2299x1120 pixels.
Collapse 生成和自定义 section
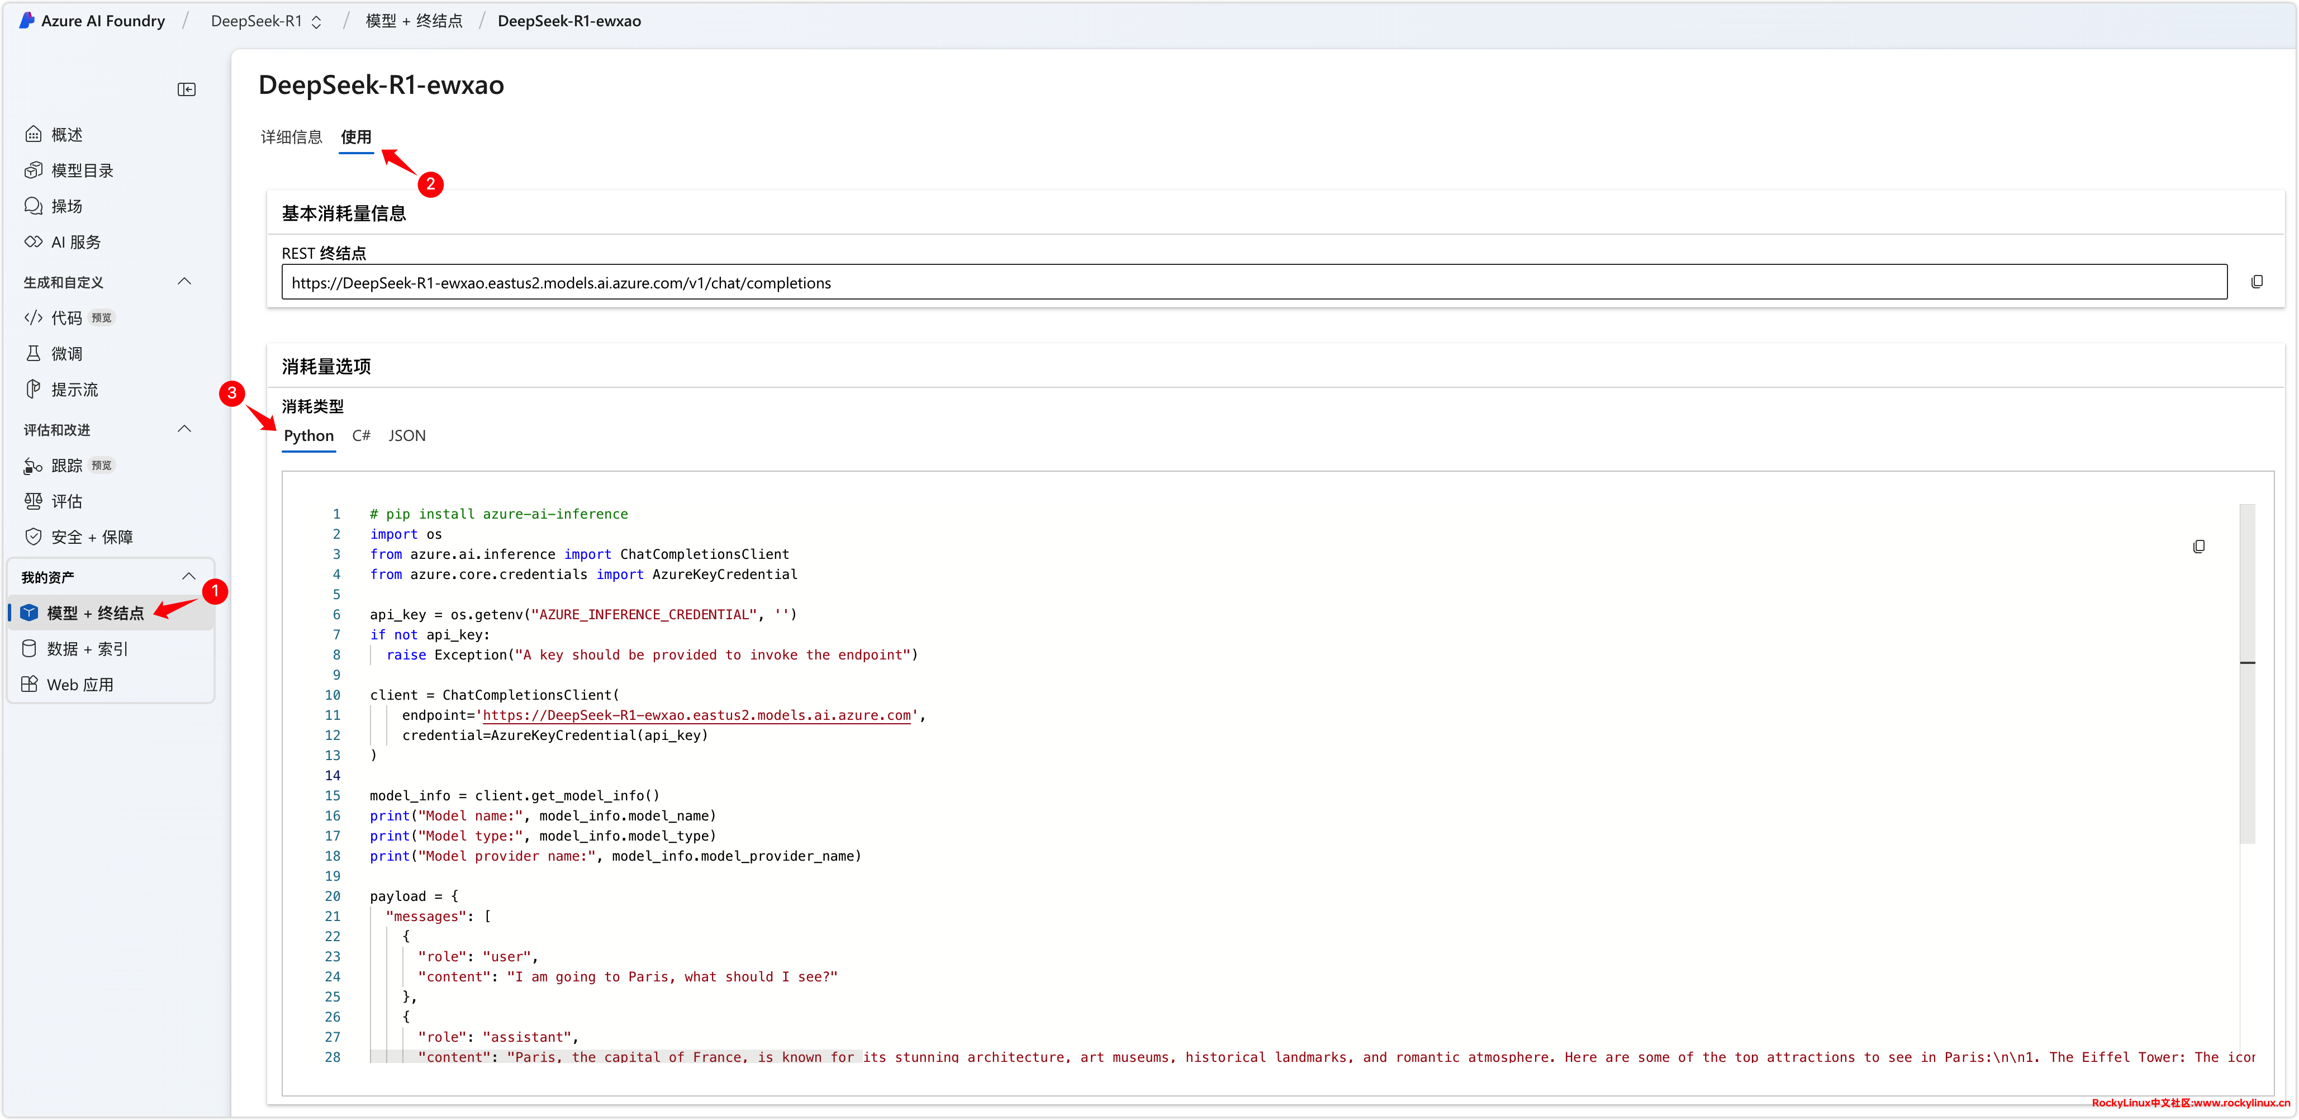tap(185, 282)
